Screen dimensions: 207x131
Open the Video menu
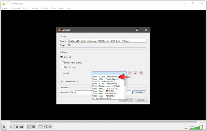35,8
